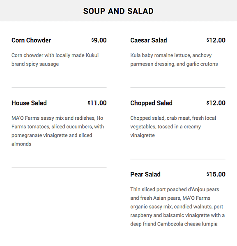Click the Soup and Salad section header
Viewport: 237px width, 246px height.
coord(118,11)
